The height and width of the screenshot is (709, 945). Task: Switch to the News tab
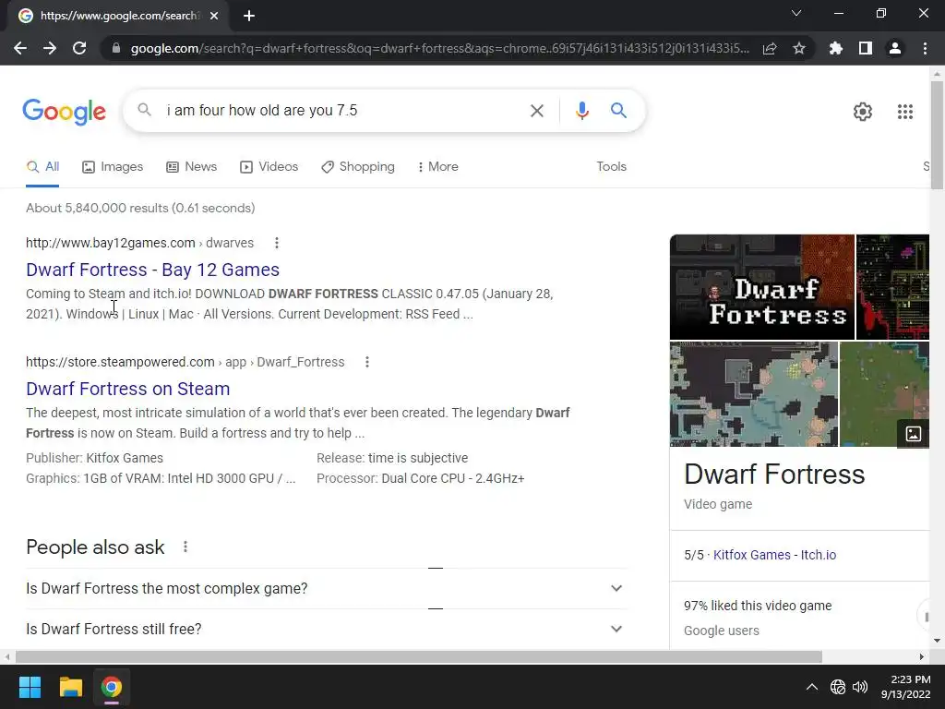192,166
